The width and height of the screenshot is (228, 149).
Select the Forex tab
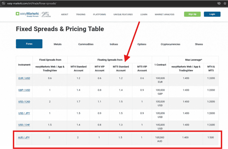pos(29,44)
